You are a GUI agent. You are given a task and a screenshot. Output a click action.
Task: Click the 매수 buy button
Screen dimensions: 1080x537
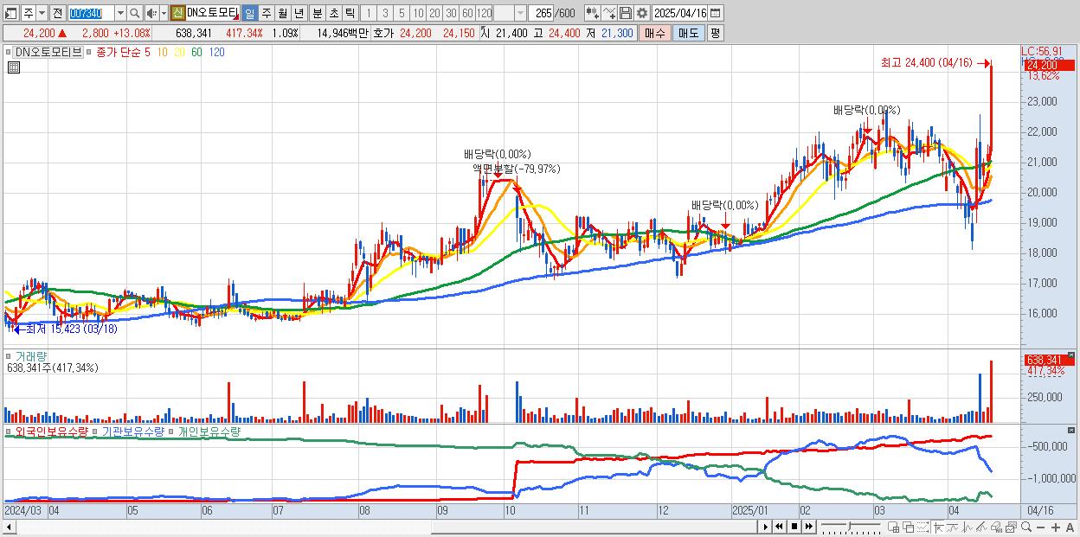click(654, 33)
